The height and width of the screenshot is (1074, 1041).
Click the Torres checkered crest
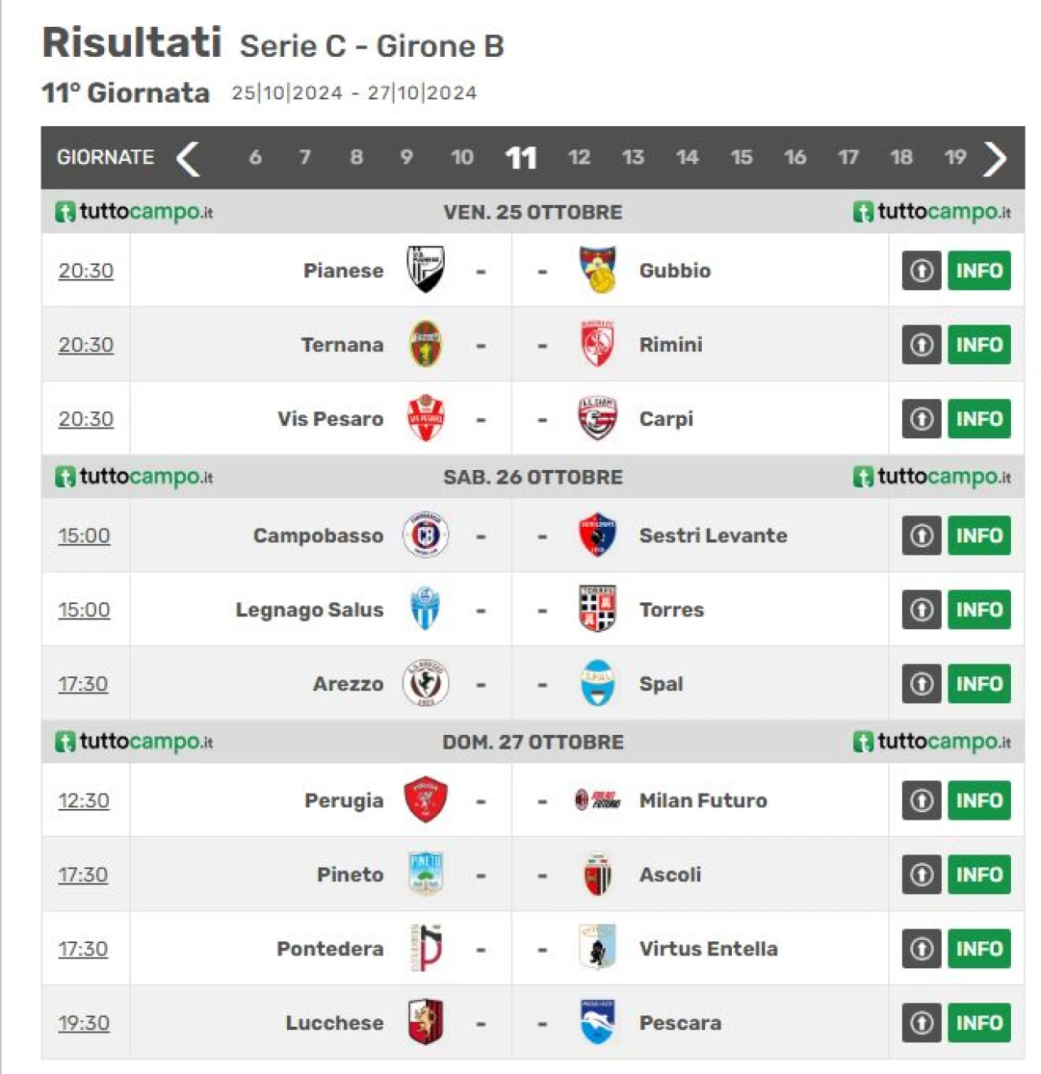click(598, 608)
